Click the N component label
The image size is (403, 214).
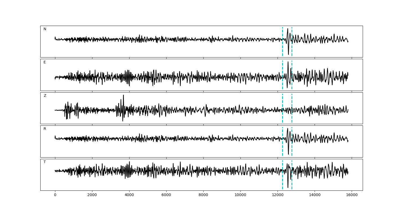(45, 29)
